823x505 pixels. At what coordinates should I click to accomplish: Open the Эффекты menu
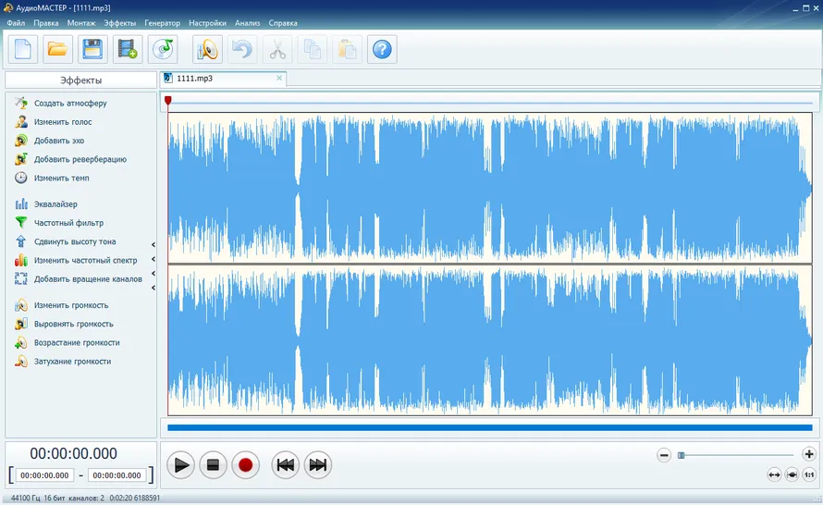click(x=119, y=23)
